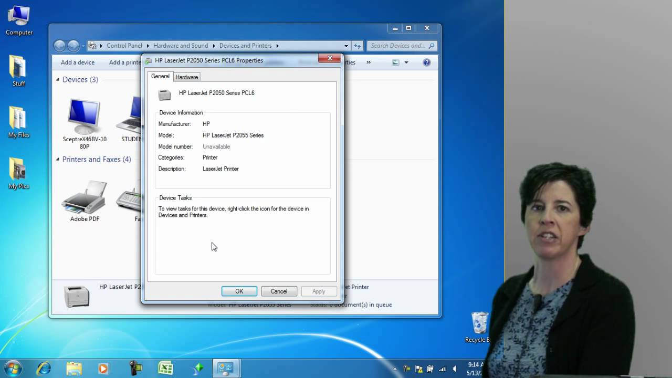Launch Excel from taskbar
The image size is (672, 378).
tap(166, 369)
